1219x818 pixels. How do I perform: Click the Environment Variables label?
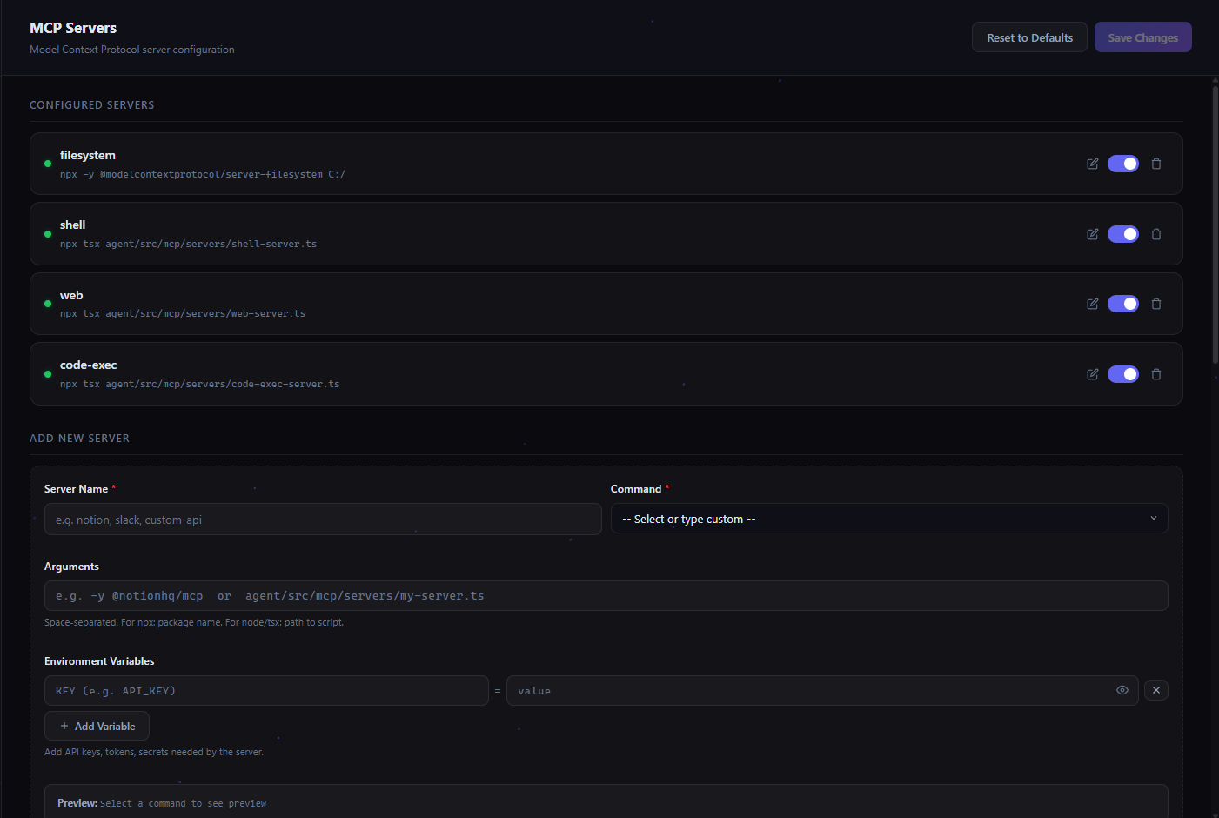(99, 661)
